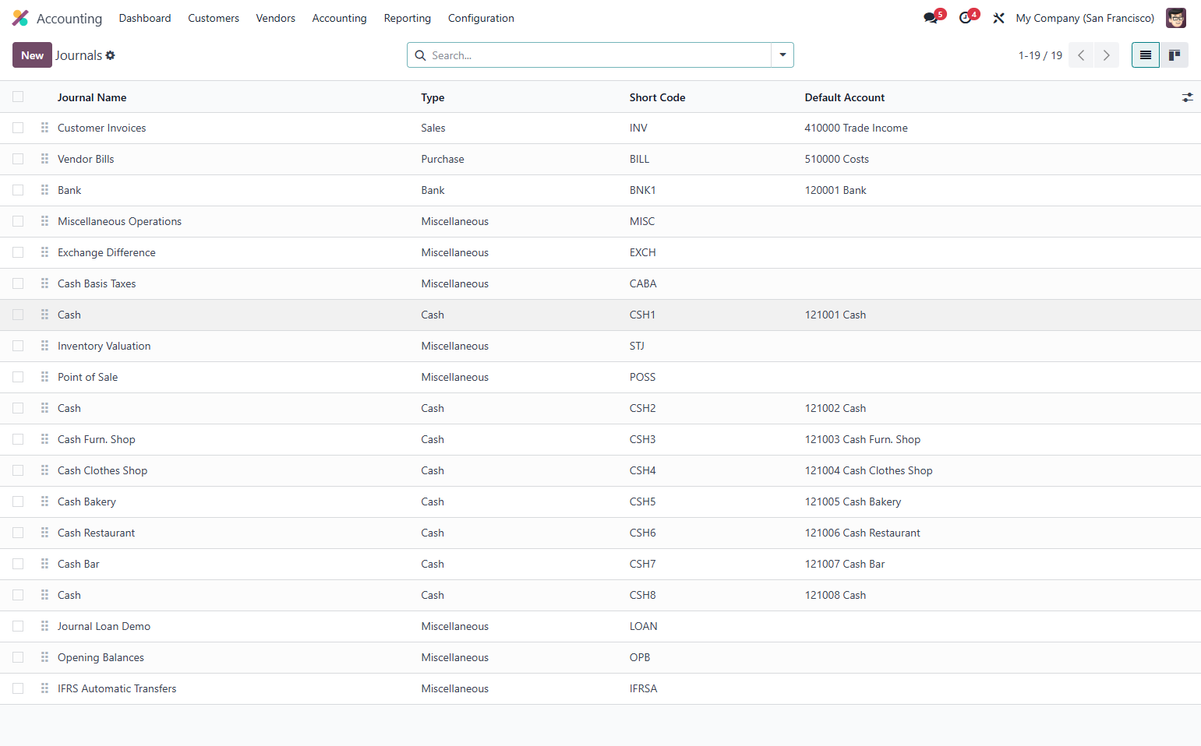Screen dimensions: 1201x746
Task: Go to next page of records
Action: pos(1107,55)
